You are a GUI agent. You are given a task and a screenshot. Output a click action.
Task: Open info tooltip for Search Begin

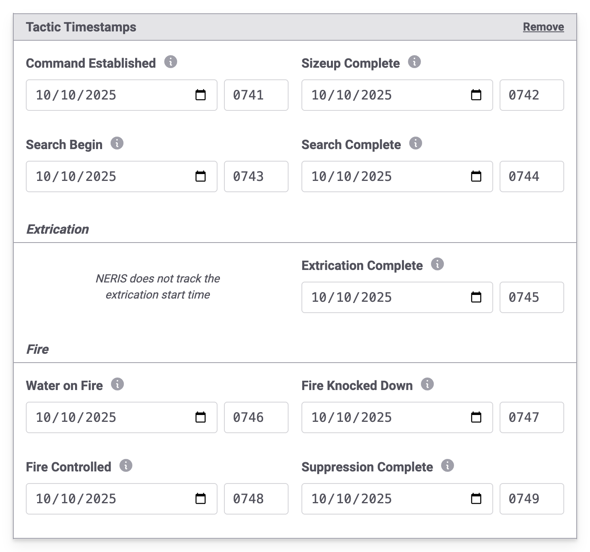coord(117,143)
